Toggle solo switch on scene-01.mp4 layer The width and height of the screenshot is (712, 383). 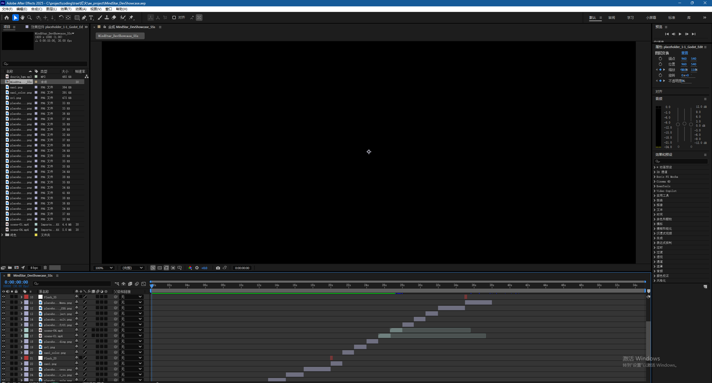point(12,336)
